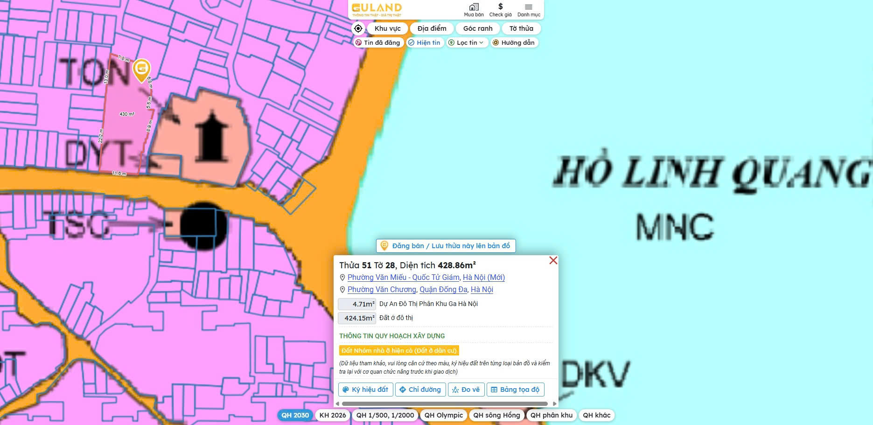Open the Bảng tọa độ table icon
Image resolution: width=873 pixels, height=425 pixels.
(494, 389)
